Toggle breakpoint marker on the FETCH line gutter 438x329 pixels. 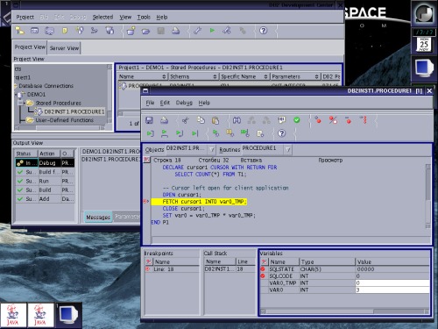coord(146,202)
